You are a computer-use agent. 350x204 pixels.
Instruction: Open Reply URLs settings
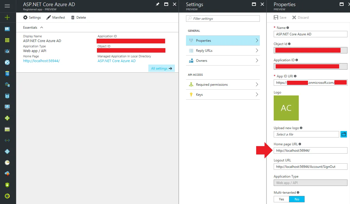(223, 50)
